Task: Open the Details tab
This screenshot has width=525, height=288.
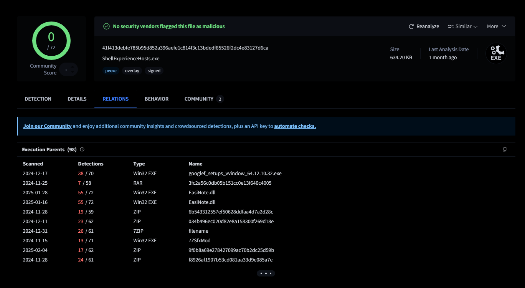Action: click(x=77, y=99)
